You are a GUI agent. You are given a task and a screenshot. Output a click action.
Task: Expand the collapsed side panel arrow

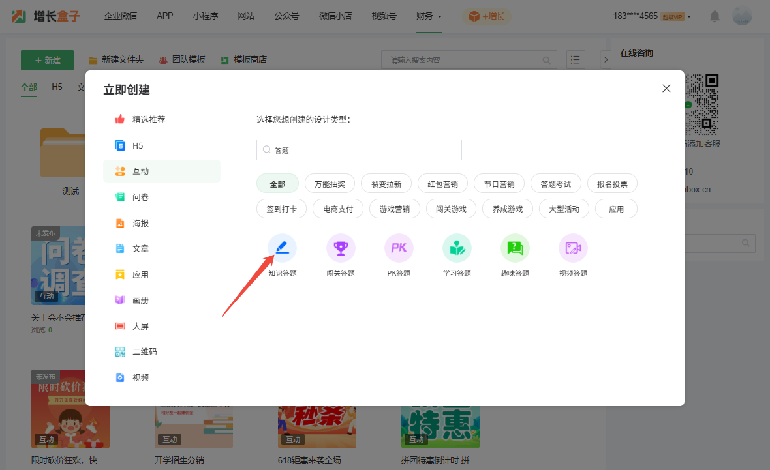(605, 60)
